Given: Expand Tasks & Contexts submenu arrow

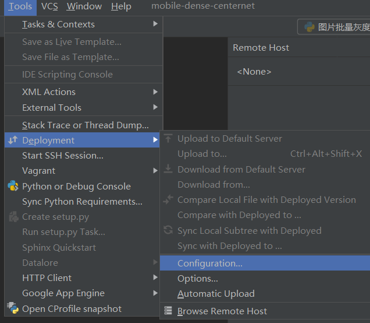Looking at the screenshot, I should coord(155,24).
